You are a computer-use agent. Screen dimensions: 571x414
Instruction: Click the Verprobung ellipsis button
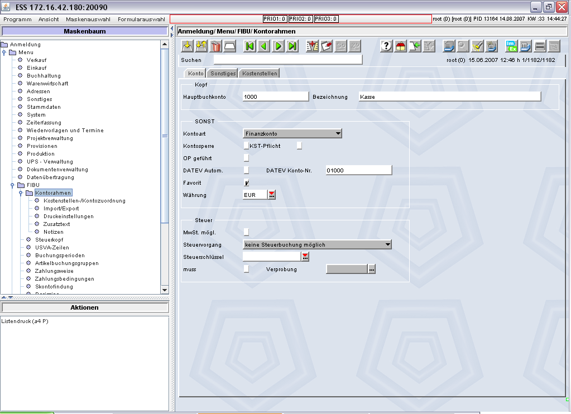[x=372, y=269]
